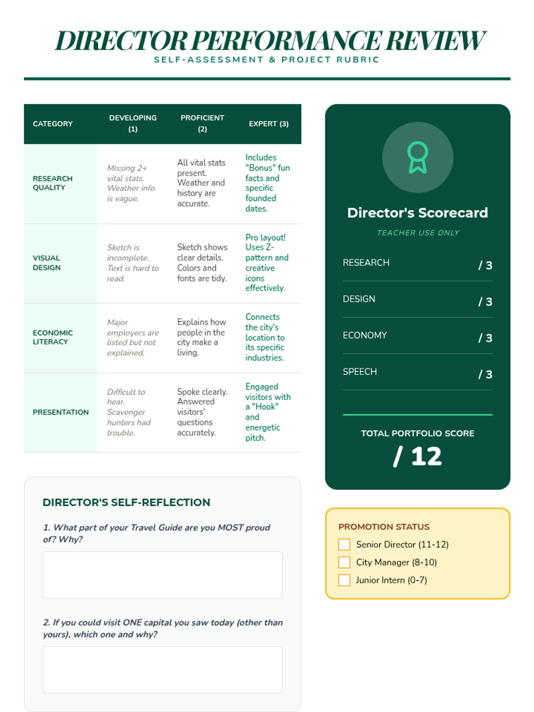Click the award ribbon icon
The width and height of the screenshot is (534, 712).
pyautogui.click(x=417, y=158)
